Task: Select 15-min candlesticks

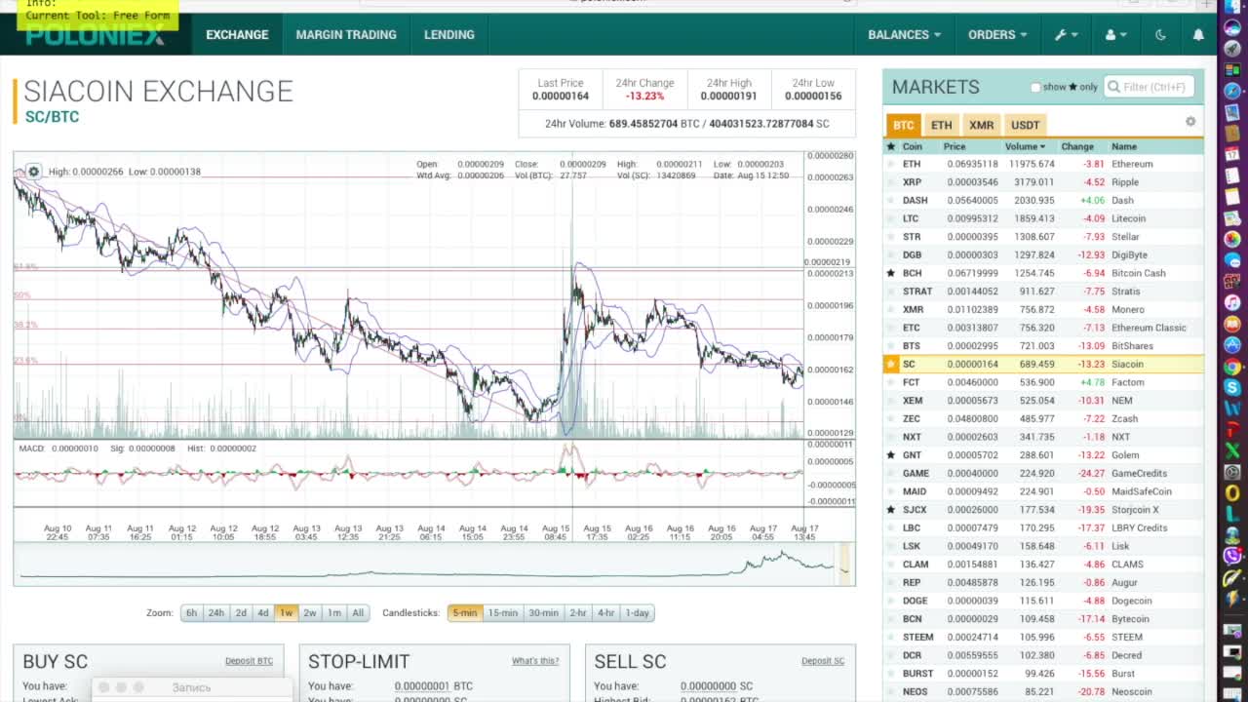Action: tap(503, 613)
